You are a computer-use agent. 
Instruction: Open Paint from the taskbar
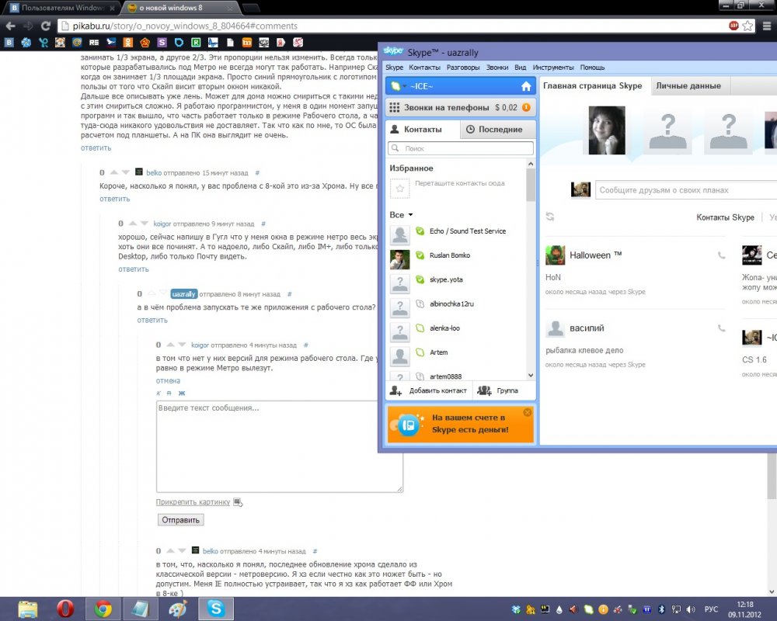click(178, 609)
